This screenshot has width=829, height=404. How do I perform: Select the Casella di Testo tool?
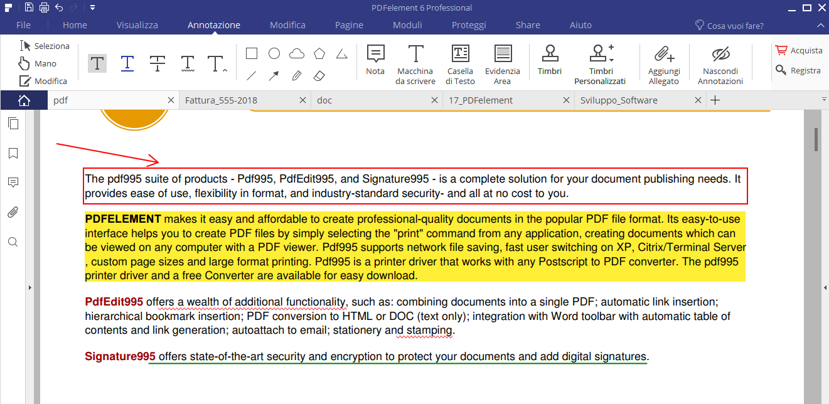click(x=461, y=64)
